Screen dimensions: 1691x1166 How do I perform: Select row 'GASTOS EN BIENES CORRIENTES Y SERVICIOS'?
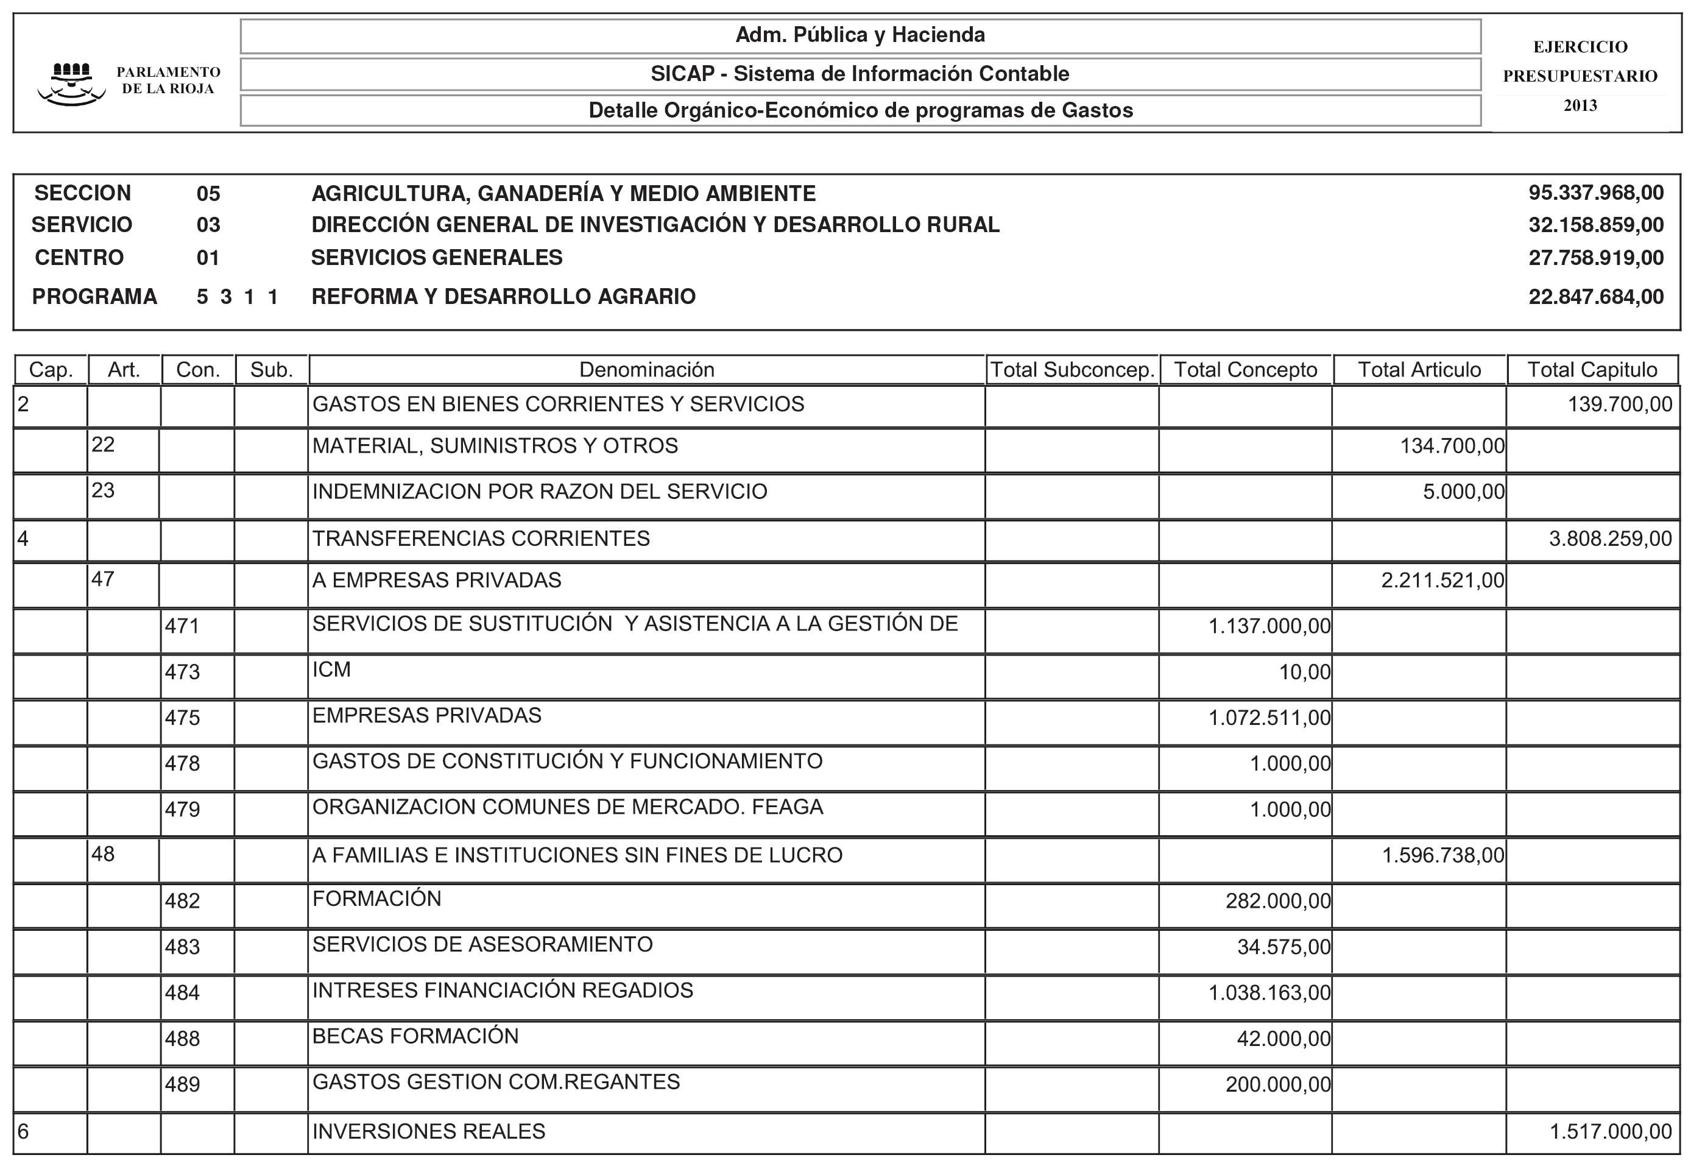click(847, 406)
